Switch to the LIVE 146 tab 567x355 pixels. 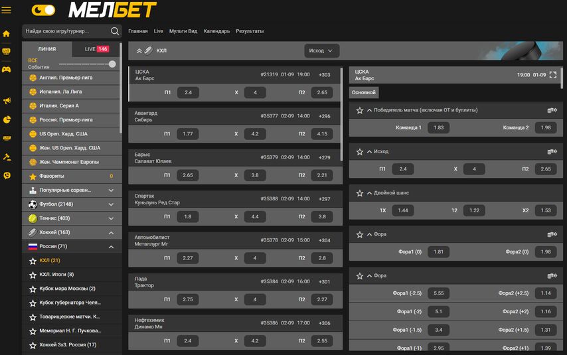click(x=96, y=49)
